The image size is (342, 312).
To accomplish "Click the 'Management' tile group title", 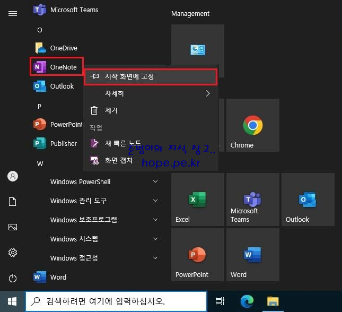I will click(190, 14).
